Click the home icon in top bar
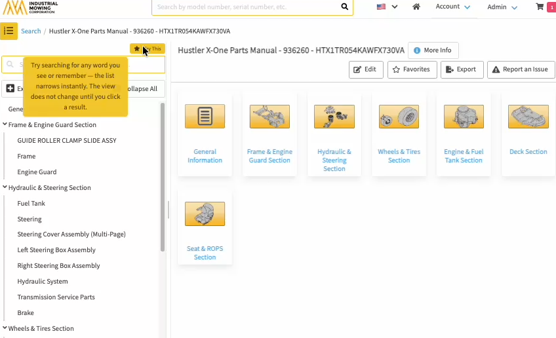The height and width of the screenshot is (338, 556). tap(416, 7)
